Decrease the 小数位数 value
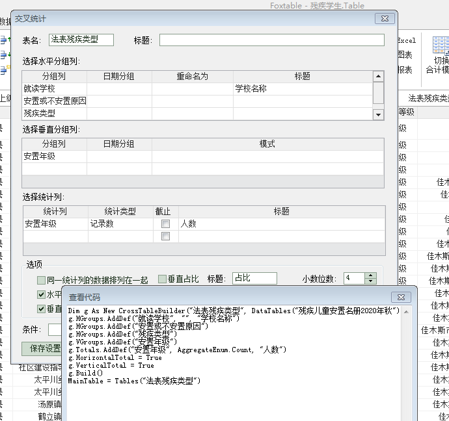 coord(371,282)
